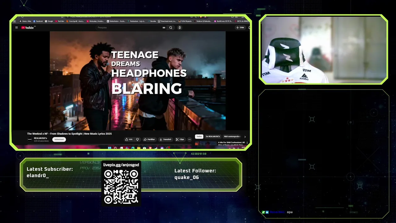Open the Home • Max bookmark
The height and width of the screenshot is (223, 396).
coord(25,21)
